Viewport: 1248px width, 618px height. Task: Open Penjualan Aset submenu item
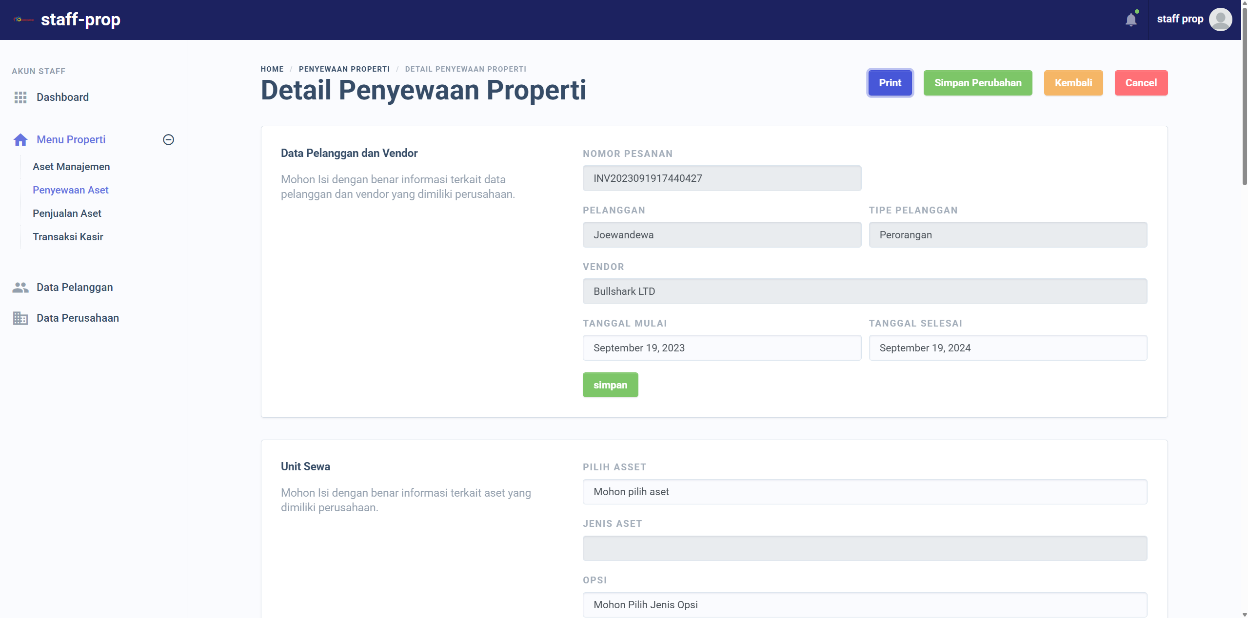click(67, 213)
